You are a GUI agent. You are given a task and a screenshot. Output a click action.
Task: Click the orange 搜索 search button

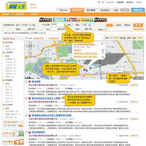pos(138,25)
